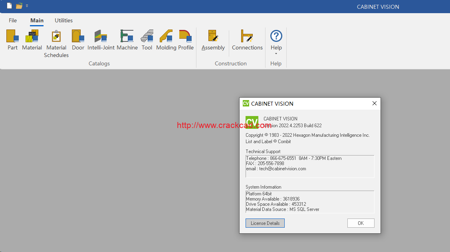Open the Profile catalog
450x252 pixels.
(x=186, y=40)
